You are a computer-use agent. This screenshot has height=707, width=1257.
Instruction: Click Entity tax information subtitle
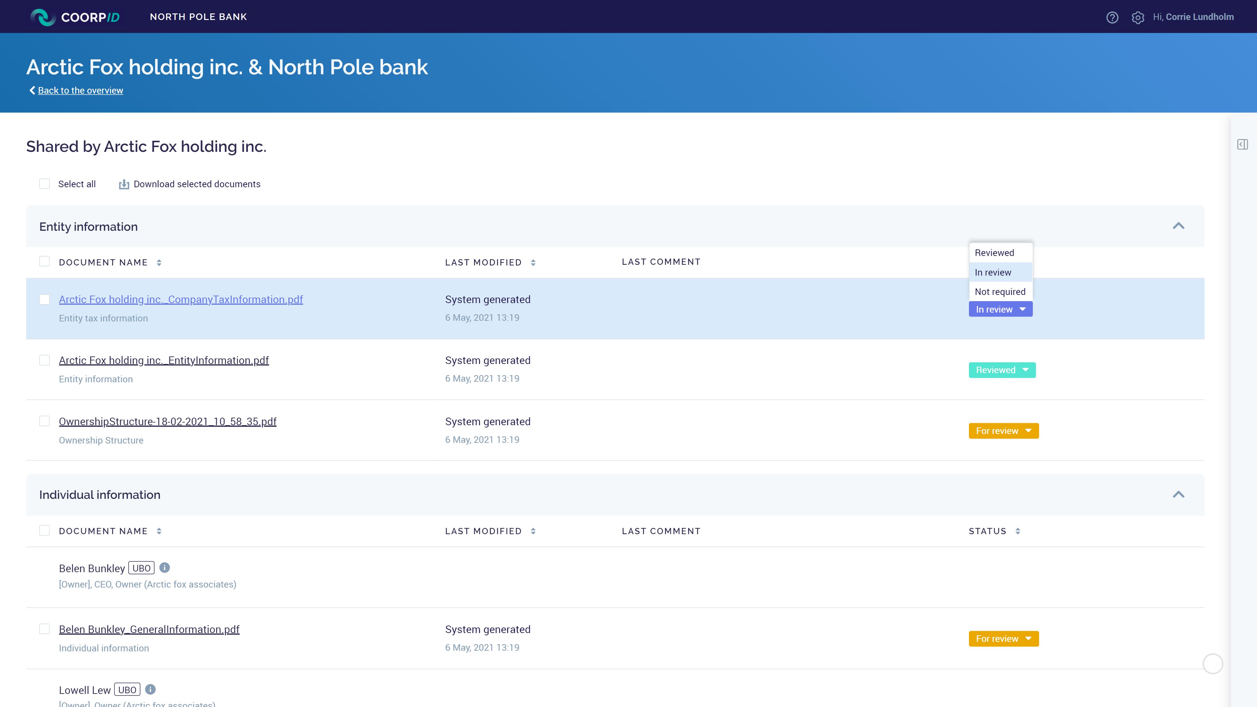pos(103,318)
